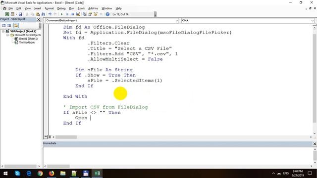Image resolution: width=317 pixels, height=178 pixels.
Task: Click the Reset stop square icon
Action: [x=72, y=14]
